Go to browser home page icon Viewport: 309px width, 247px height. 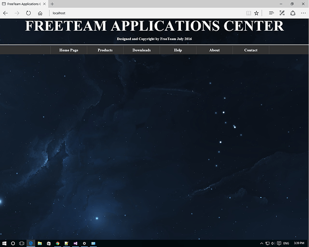click(x=40, y=13)
